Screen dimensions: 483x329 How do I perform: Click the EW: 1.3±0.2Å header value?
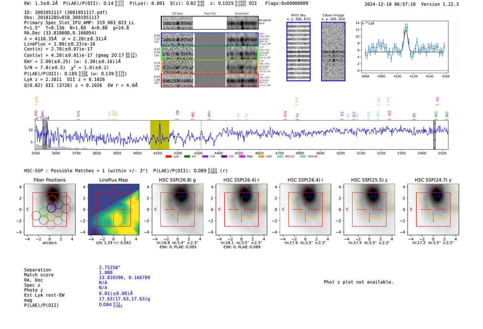tap(41, 3)
